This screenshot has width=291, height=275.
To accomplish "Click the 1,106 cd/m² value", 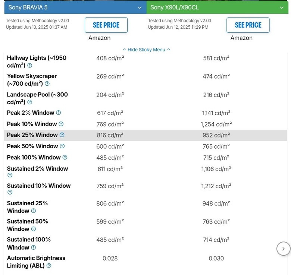I will point(216,169).
